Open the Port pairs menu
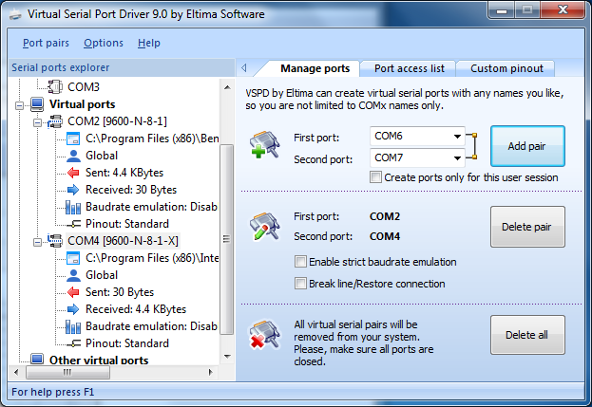 (46, 43)
